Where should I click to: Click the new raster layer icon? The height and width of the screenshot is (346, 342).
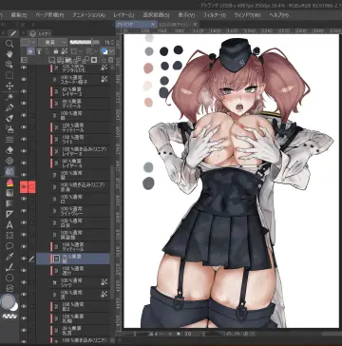click(52, 60)
